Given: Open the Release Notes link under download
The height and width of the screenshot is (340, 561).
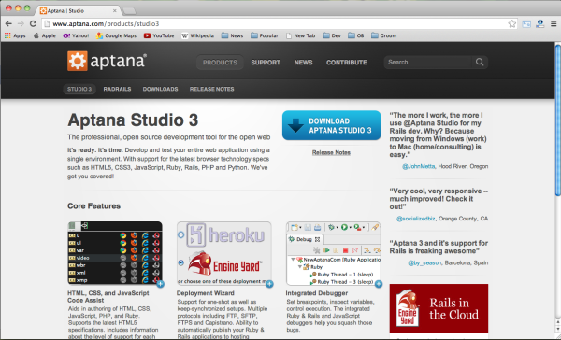Looking at the screenshot, I should pyautogui.click(x=331, y=152).
